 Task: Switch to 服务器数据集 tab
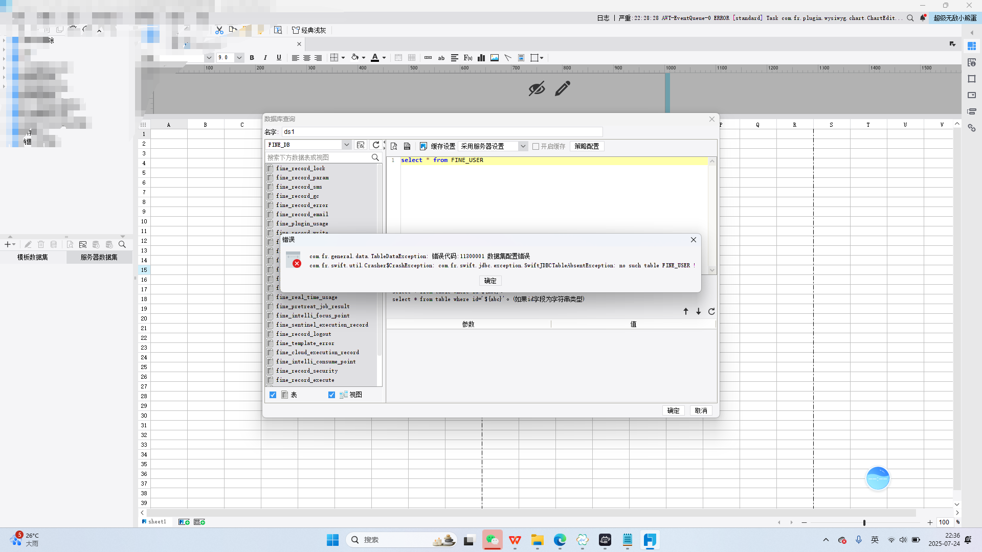(x=99, y=257)
